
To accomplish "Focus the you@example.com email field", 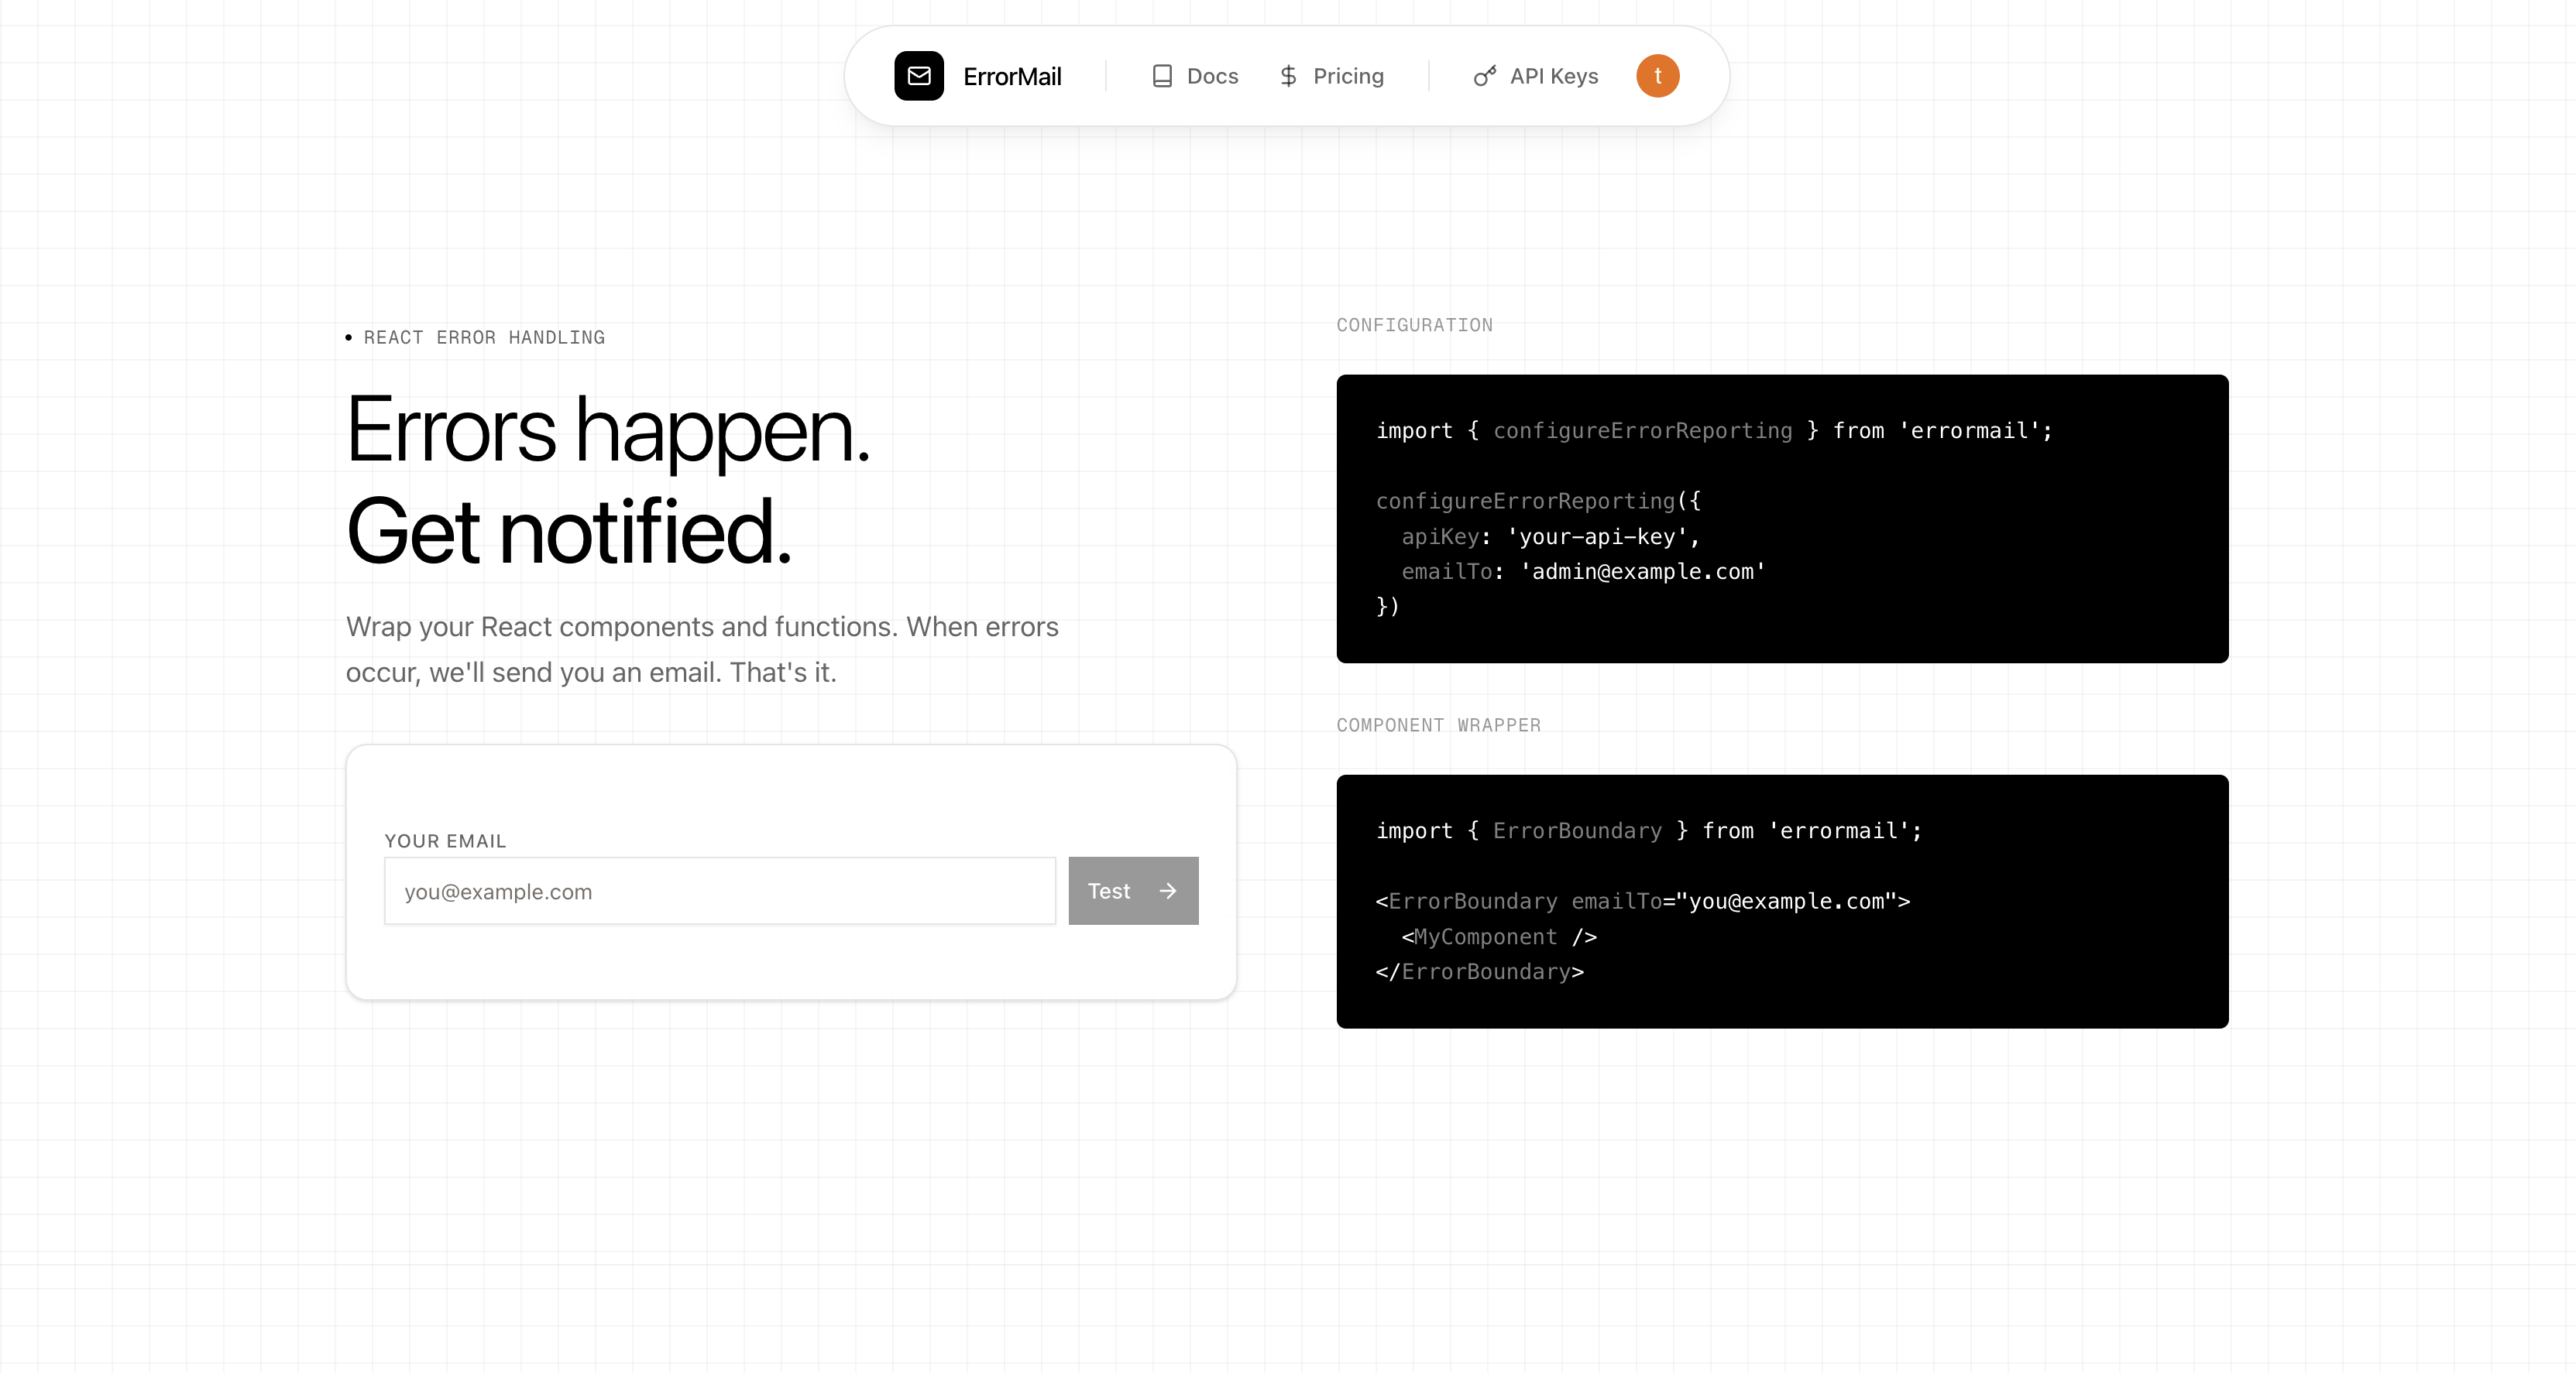I will tap(719, 890).
